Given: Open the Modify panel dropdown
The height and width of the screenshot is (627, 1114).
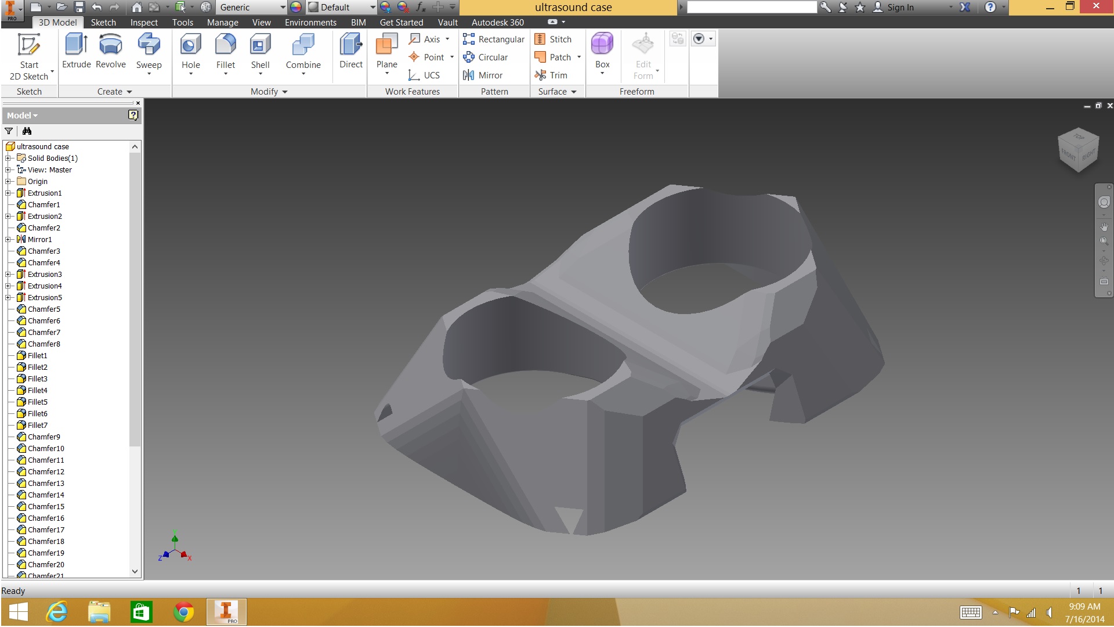Looking at the screenshot, I should click(269, 91).
